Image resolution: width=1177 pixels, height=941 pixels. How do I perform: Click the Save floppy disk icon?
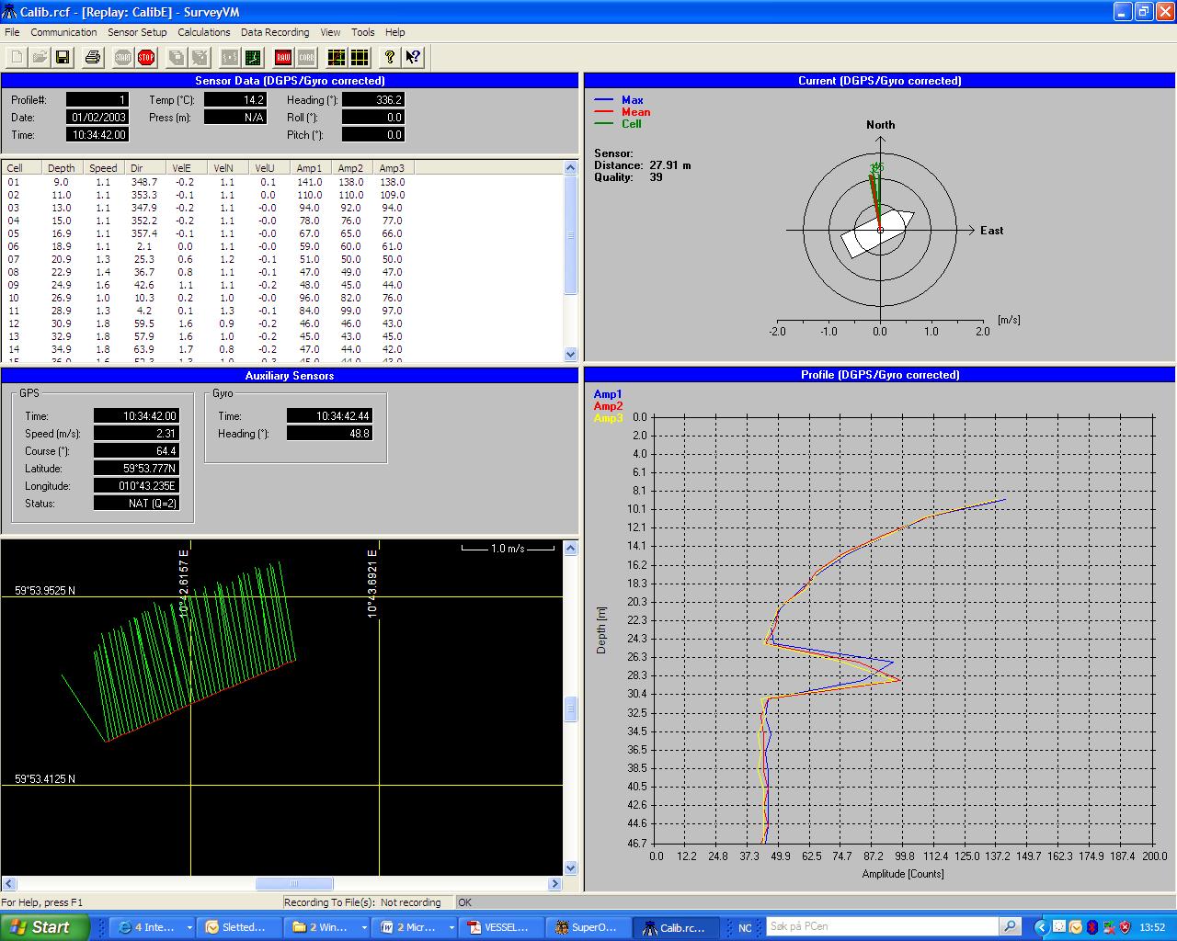[x=63, y=58]
